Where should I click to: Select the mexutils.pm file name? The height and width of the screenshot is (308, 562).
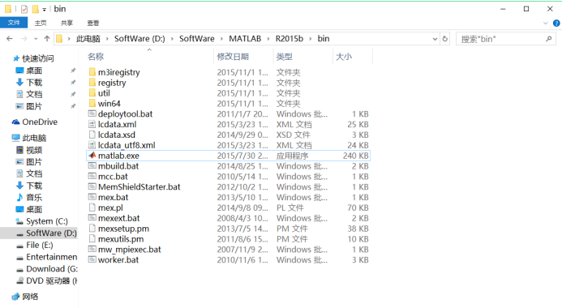pyautogui.click(x=121, y=239)
